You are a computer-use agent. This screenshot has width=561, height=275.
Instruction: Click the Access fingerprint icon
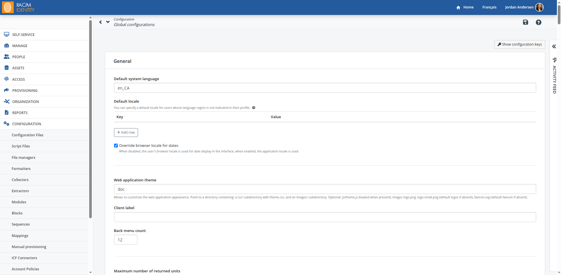(6, 79)
